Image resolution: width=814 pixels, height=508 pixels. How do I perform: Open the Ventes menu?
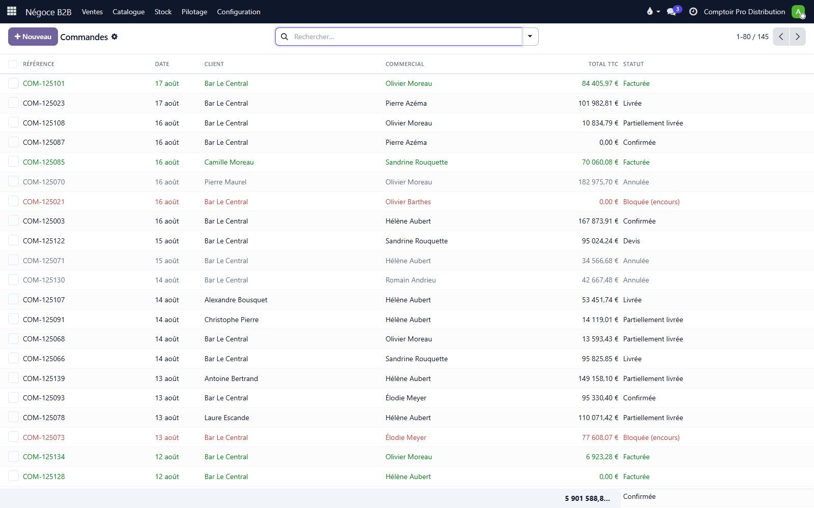(x=92, y=12)
